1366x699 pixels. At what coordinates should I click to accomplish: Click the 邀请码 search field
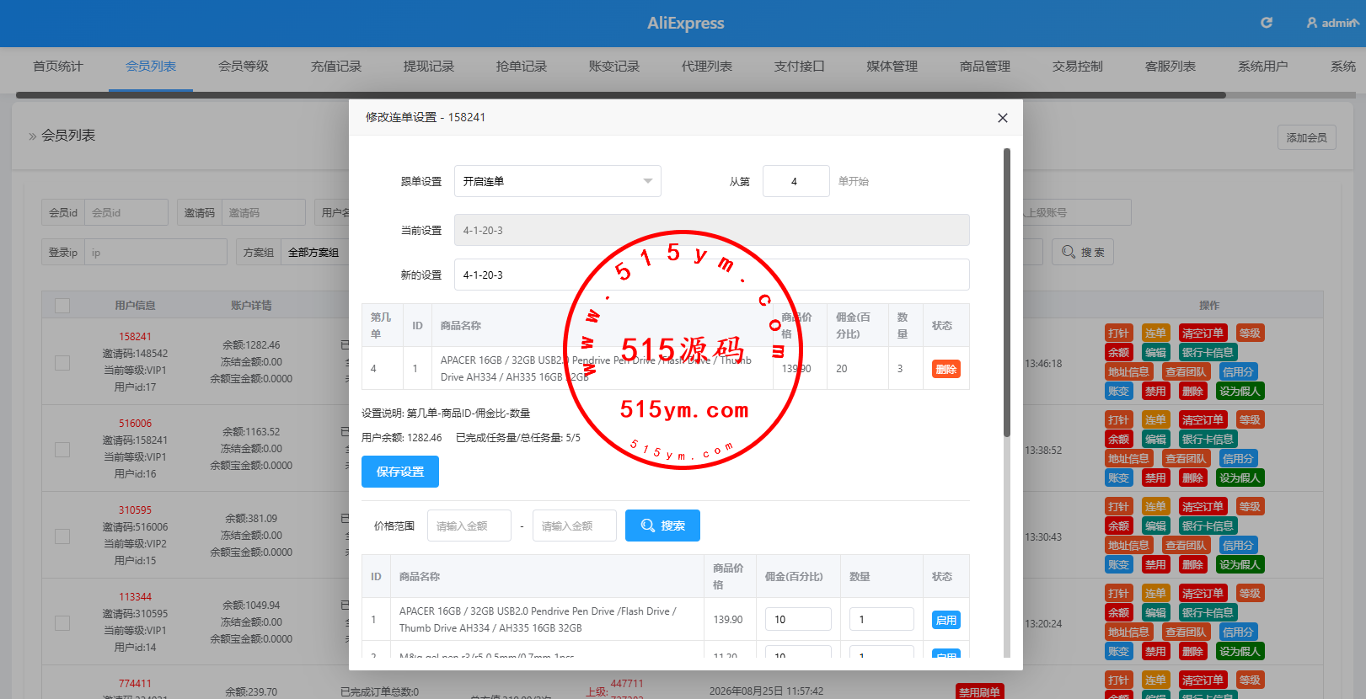coord(264,212)
